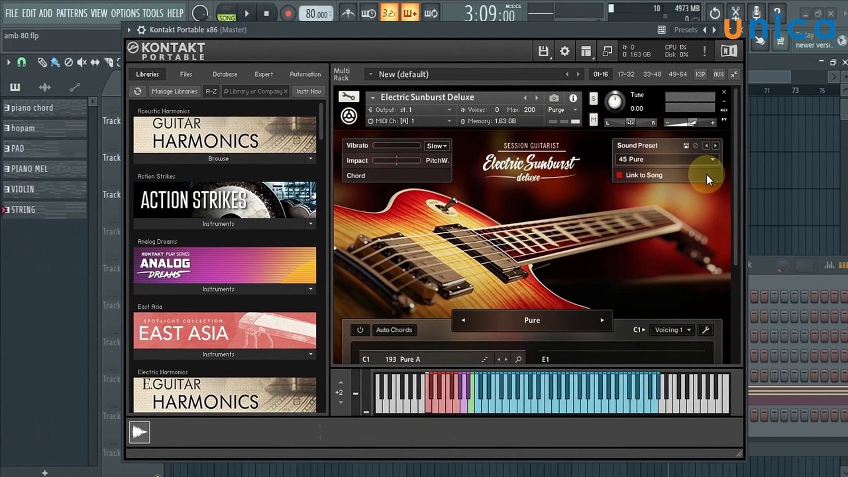
Task: Switch to the Expert tab
Action: 264,74
